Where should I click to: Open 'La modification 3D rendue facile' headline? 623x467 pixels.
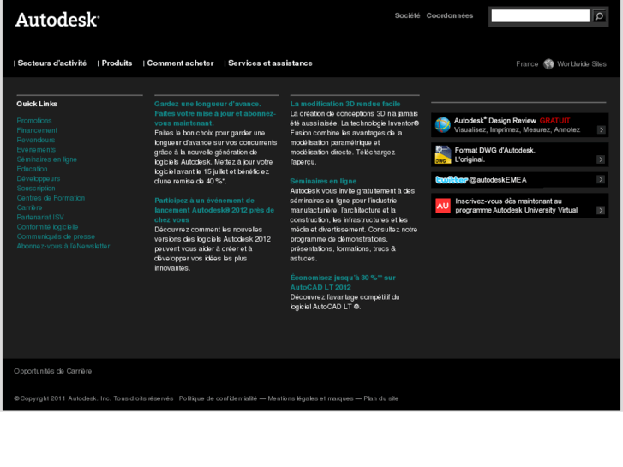tap(345, 104)
